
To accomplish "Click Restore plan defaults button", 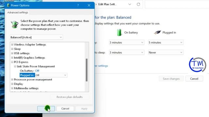I will (x=70, y=97).
